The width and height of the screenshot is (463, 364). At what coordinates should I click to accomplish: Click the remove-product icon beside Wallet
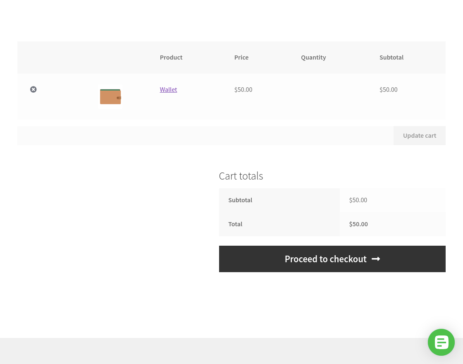point(33,89)
